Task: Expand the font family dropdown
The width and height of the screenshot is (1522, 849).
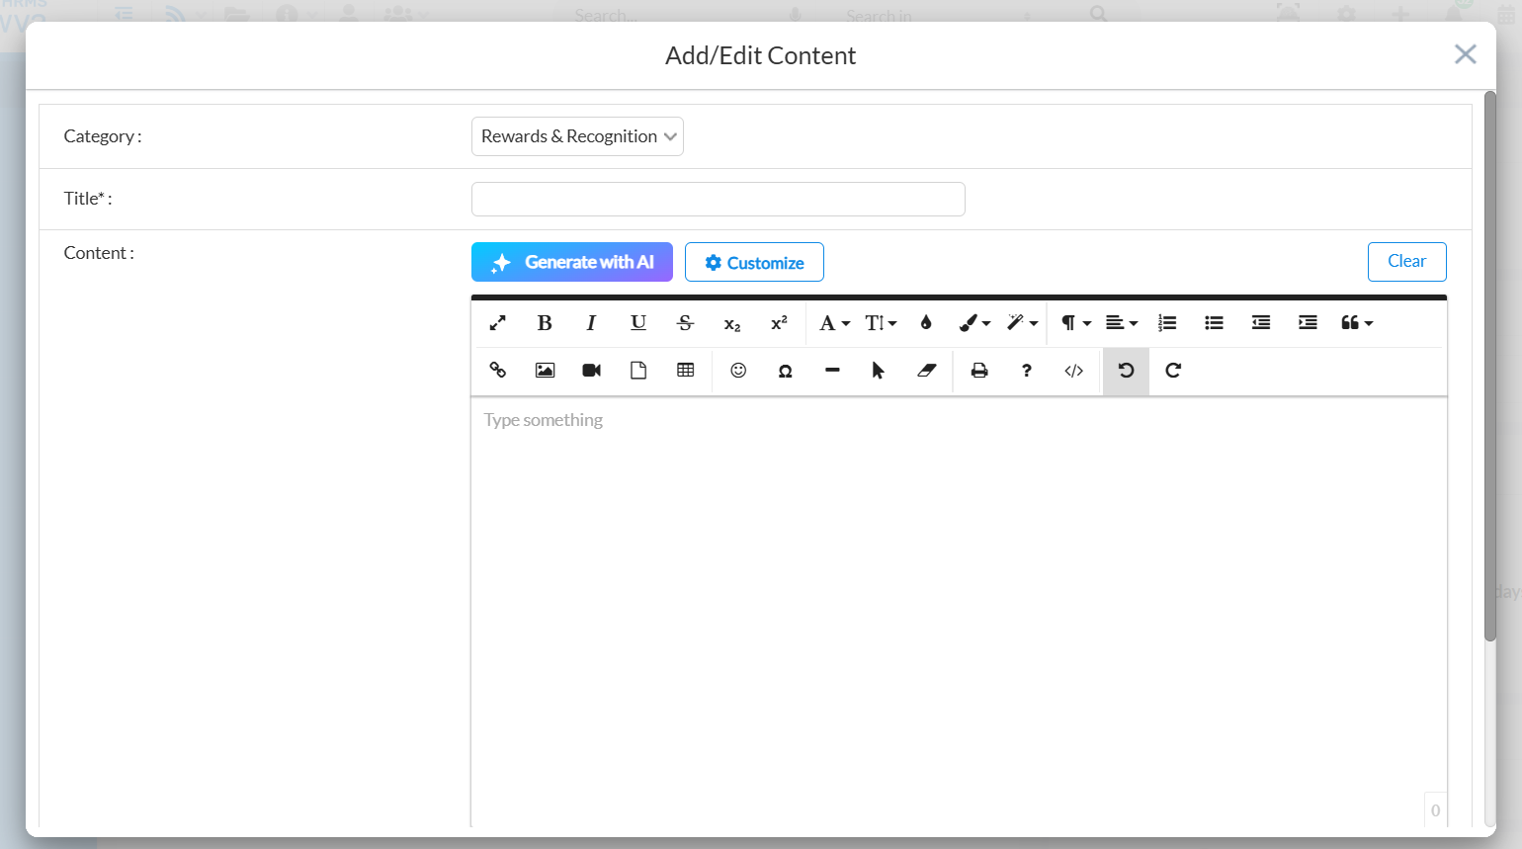Action: click(834, 323)
